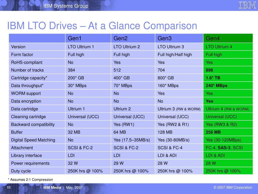Screen dimensions: 258x194
Task: Click the 'Data encryption' row label
Action: tap(26, 101)
